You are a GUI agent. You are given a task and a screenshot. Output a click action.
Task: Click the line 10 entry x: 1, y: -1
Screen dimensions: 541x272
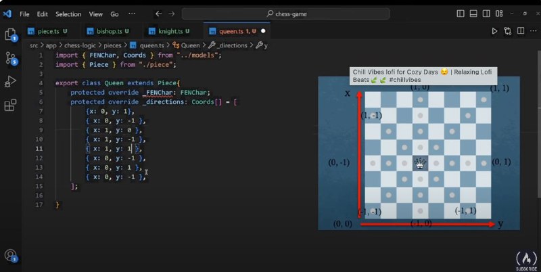pos(116,139)
